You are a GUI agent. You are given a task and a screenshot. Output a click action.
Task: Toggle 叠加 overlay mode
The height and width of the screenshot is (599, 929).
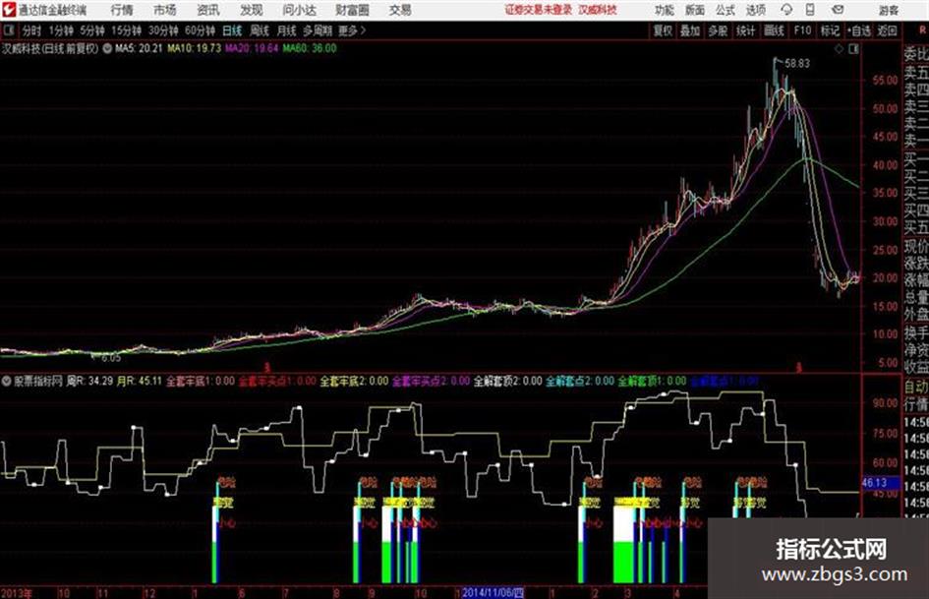(690, 30)
